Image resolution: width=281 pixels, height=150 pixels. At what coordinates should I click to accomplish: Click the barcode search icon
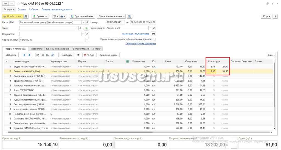coord(38,55)
